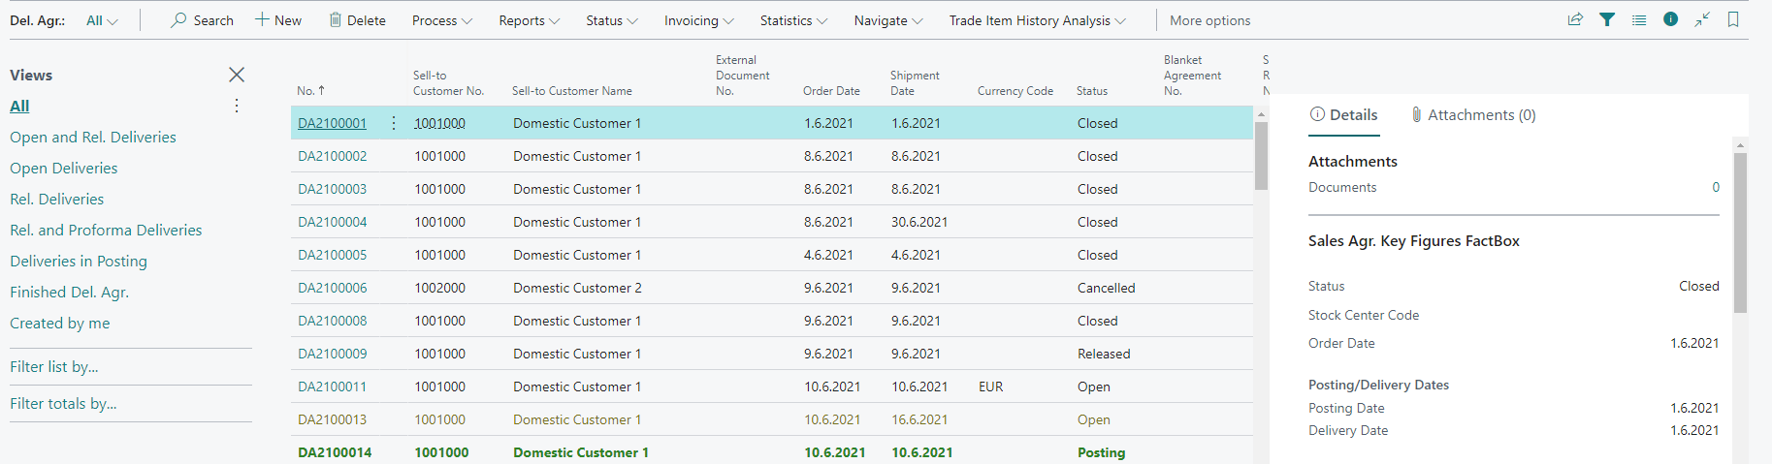Open the list layout options icon

1639,19
